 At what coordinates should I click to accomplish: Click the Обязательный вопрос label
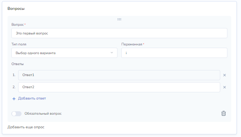(43, 114)
